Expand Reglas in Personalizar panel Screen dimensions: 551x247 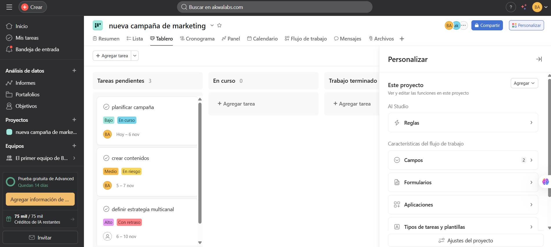(463, 123)
